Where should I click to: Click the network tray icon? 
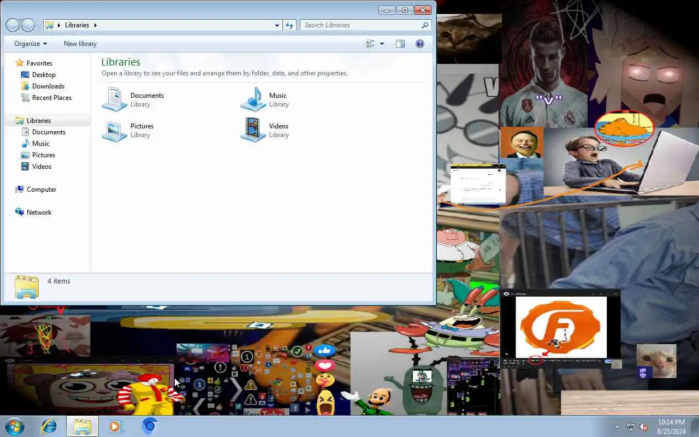pos(631,427)
